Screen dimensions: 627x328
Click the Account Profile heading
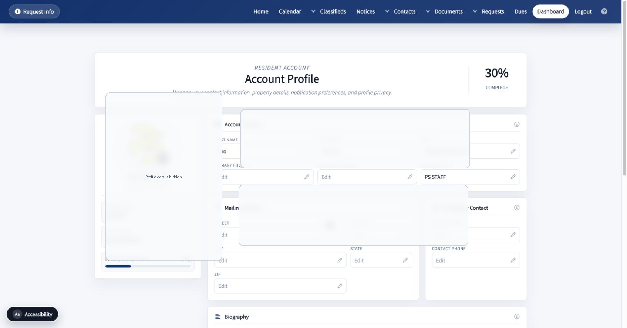[x=282, y=79]
